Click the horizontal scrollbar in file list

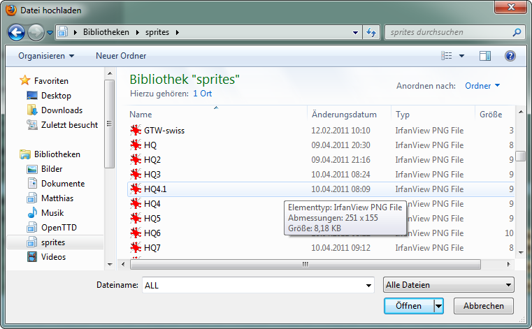click(x=305, y=264)
